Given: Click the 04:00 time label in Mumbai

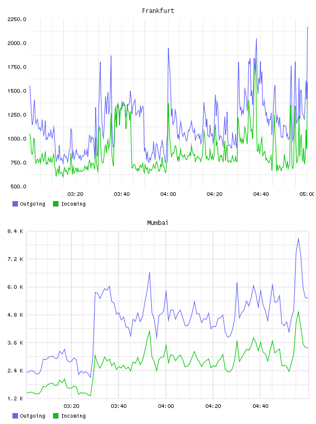Looking at the screenshot, I should [x=166, y=406].
